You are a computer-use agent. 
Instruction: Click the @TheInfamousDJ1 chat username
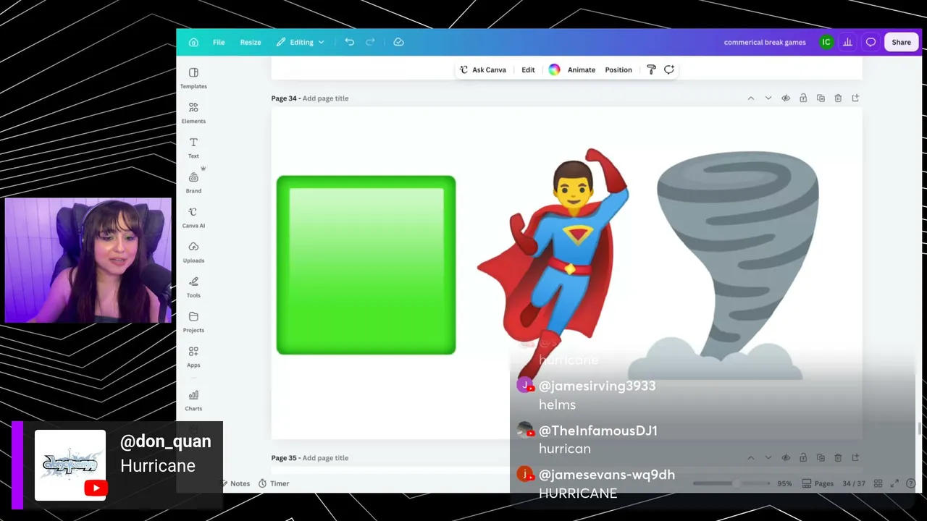click(598, 431)
